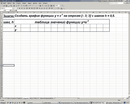The width and height of the screenshot is (130, 104).
Task: Save the workbook with the floppy disk icon
Action: pos(6,6)
